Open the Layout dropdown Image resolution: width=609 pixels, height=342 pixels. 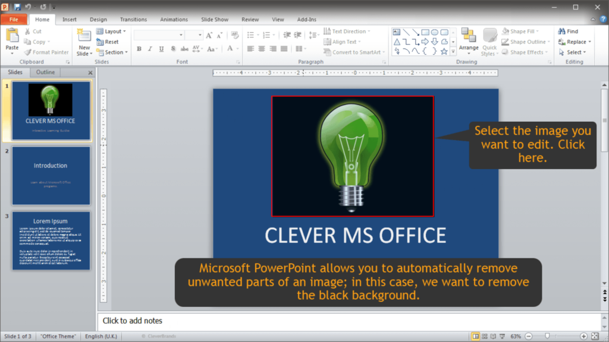(111, 31)
